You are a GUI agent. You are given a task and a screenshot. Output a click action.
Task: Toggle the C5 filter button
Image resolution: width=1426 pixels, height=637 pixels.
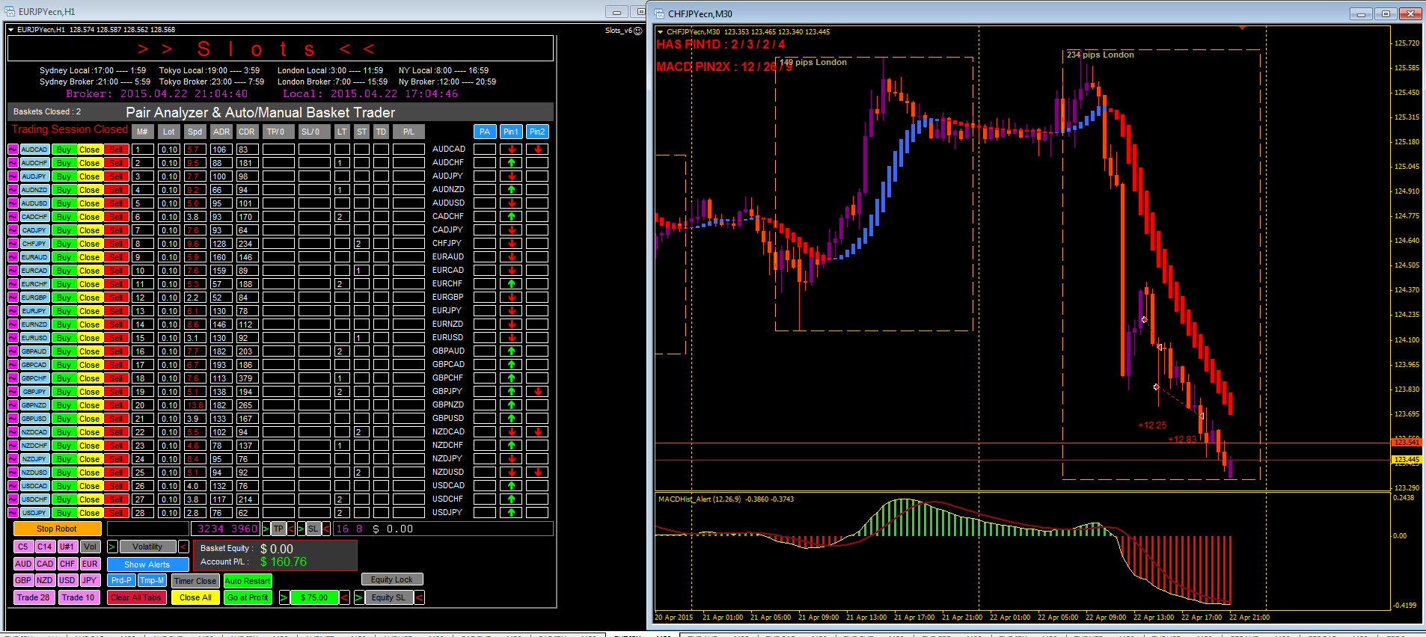pos(23,547)
